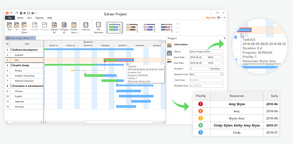The width and height of the screenshot is (293, 144).
Task: Open the settings gear dropdown
Action: [x=219, y=18]
